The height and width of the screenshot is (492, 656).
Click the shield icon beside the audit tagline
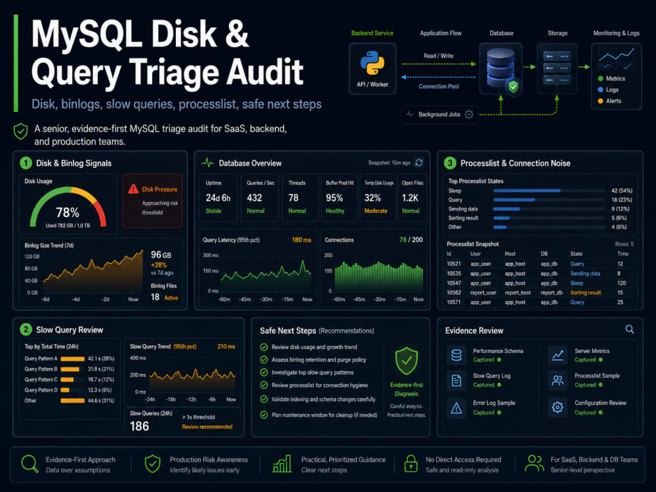pyautogui.click(x=20, y=131)
